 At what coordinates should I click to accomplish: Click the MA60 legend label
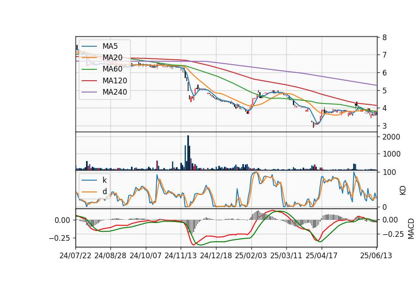coord(112,69)
